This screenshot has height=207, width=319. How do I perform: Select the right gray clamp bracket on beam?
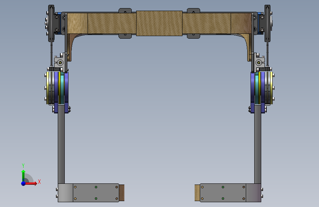(x=194, y=23)
